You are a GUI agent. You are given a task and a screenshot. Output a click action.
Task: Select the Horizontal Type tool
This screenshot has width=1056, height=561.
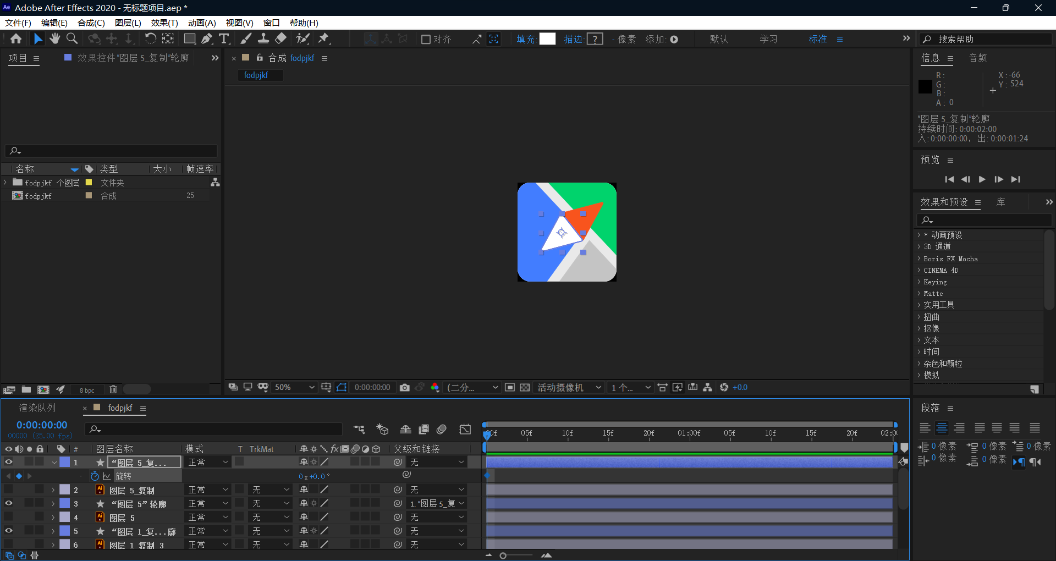click(224, 38)
